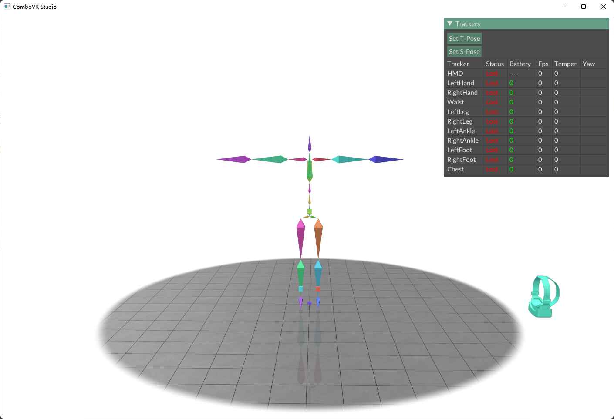
Task: Click the Chest Lost status cell
Action: (492, 169)
